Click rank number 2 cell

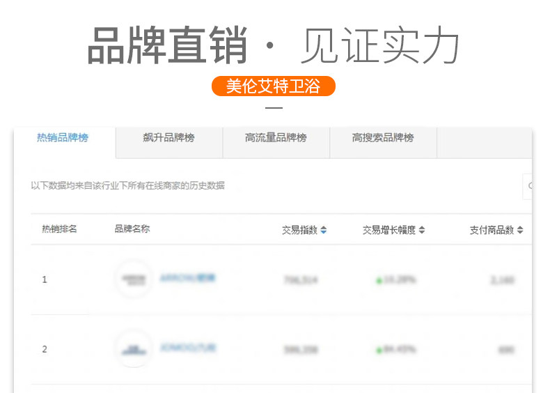[x=45, y=349]
